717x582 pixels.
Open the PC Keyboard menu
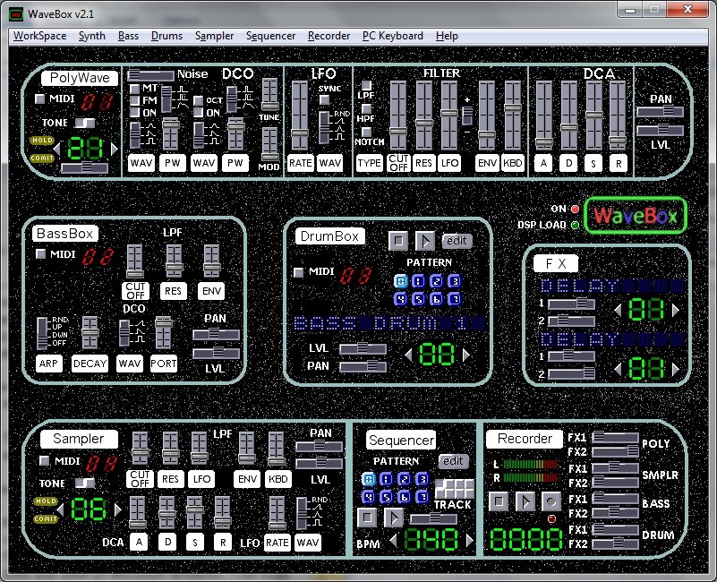pyautogui.click(x=392, y=36)
